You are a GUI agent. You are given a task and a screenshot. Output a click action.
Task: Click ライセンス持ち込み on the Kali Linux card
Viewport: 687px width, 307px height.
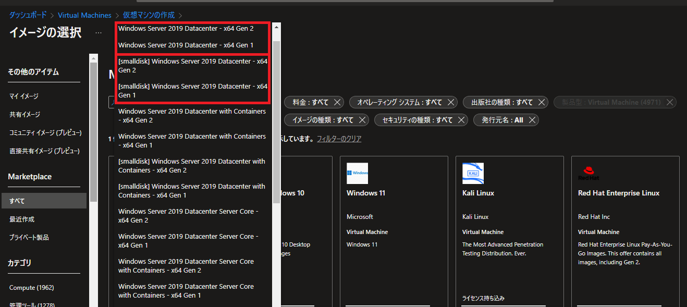(x=483, y=299)
